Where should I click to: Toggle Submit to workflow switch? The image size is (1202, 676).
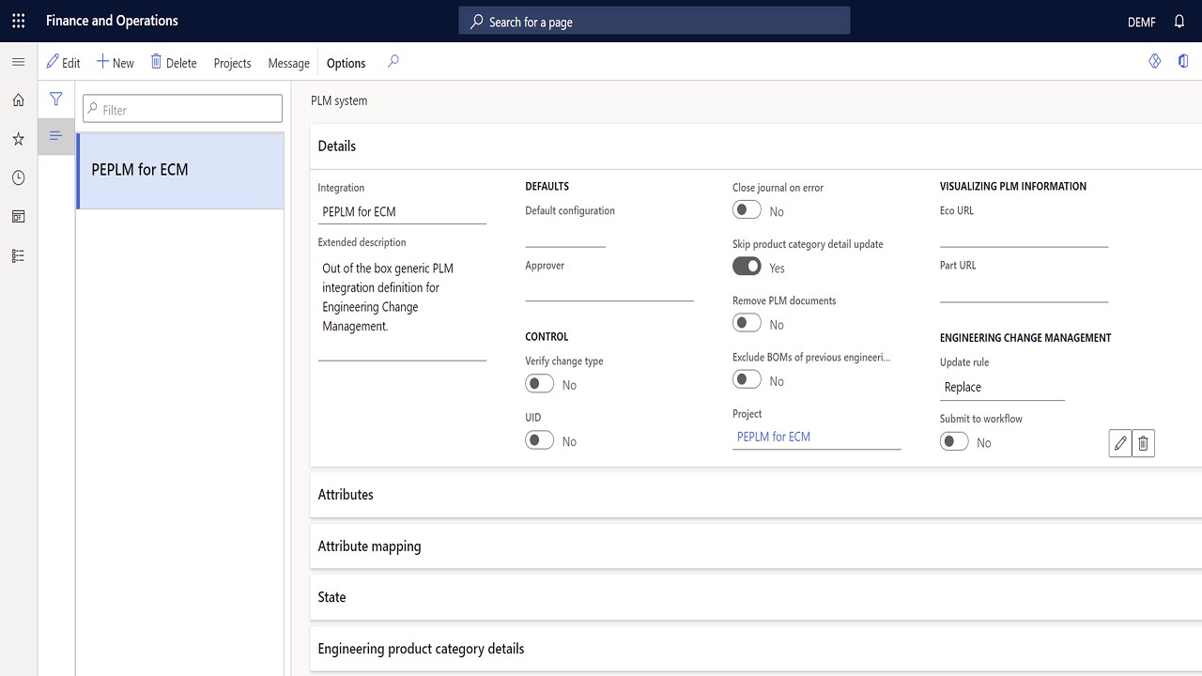tap(954, 441)
